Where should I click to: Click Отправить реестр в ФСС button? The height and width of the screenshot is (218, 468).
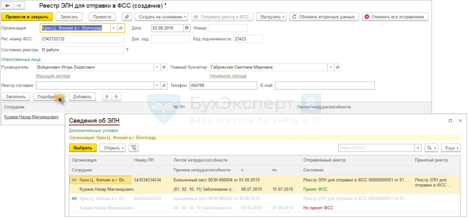tap(222, 17)
